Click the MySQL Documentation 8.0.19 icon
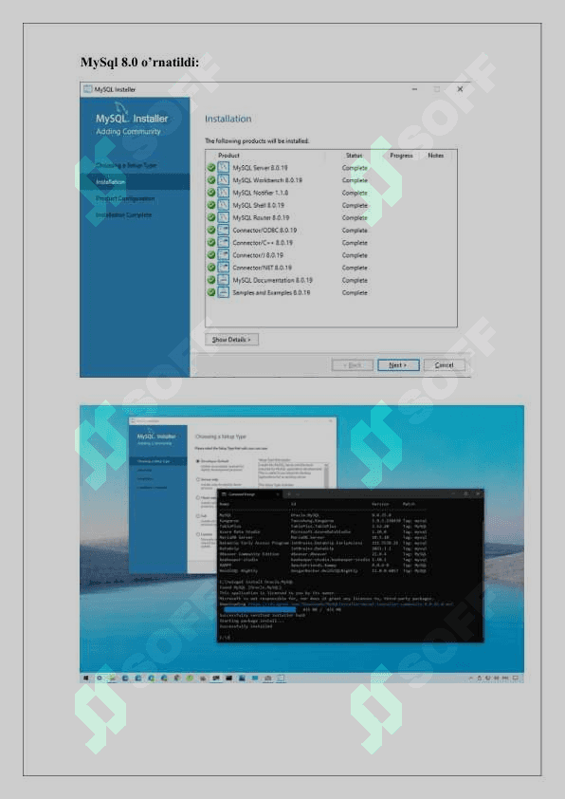The height and width of the screenshot is (799, 565). (x=224, y=280)
